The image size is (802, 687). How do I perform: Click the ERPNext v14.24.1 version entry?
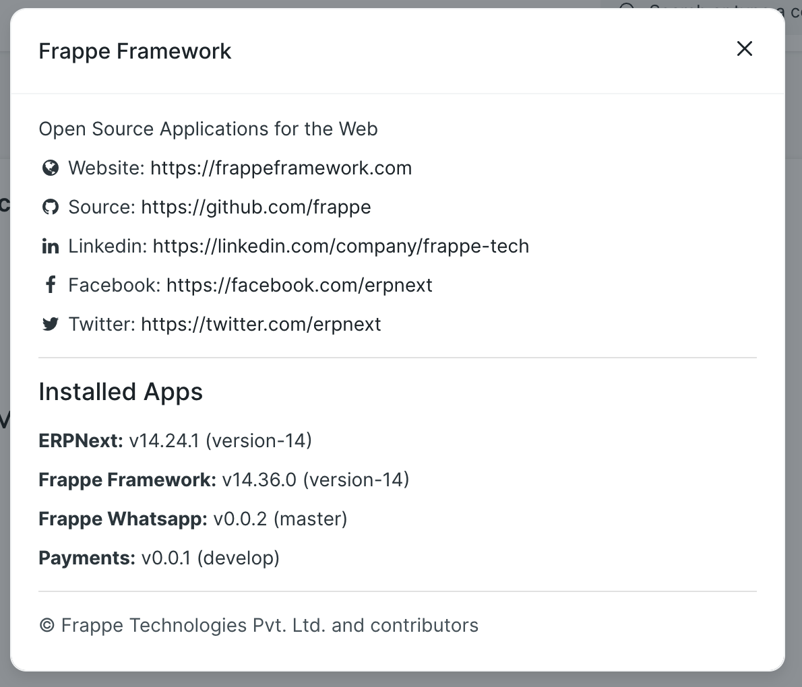tap(175, 440)
